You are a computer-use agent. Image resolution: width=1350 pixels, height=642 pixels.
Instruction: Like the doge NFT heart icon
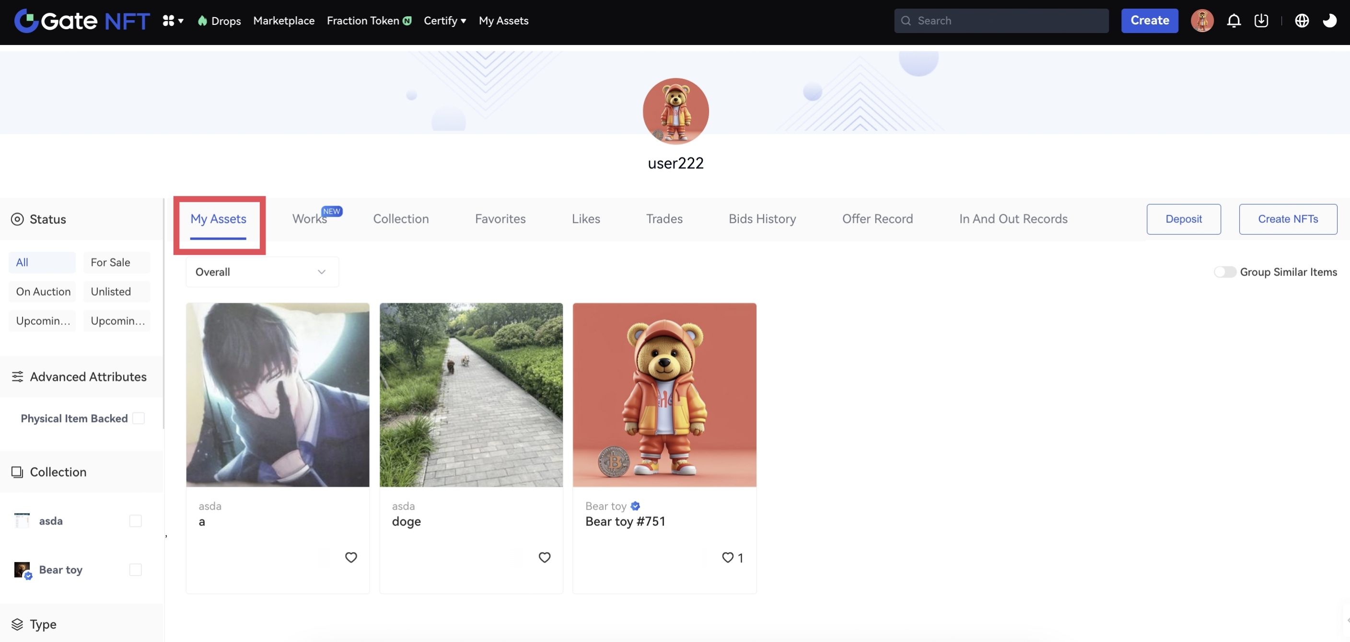coord(545,557)
